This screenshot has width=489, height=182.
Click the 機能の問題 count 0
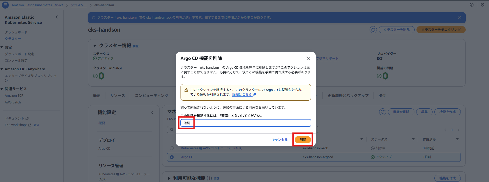[385, 76]
